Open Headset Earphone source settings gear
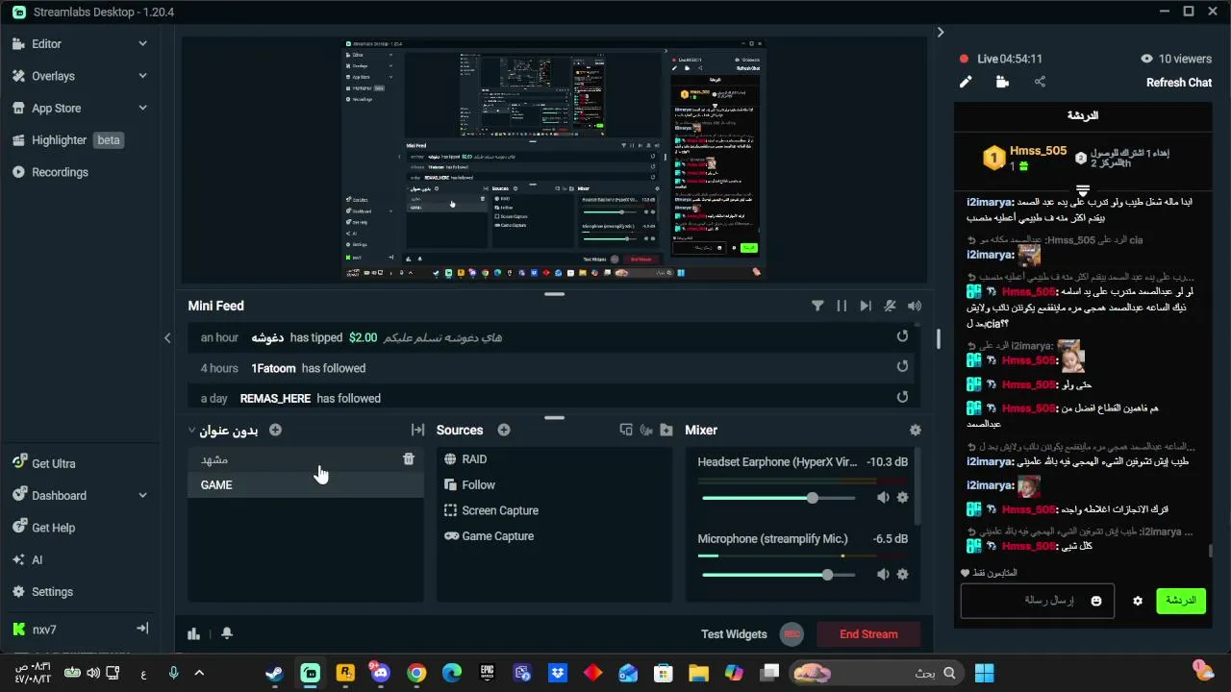Viewport: 1231px width, 692px height. coord(902,498)
